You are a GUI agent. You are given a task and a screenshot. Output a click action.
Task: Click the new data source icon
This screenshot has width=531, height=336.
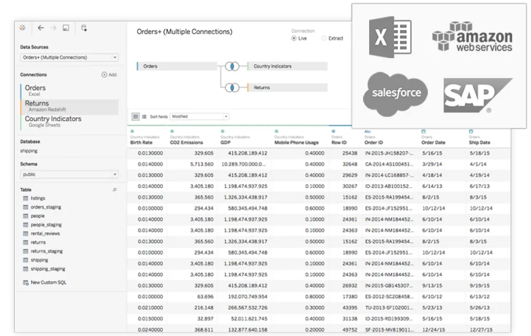click(x=84, y=28)
